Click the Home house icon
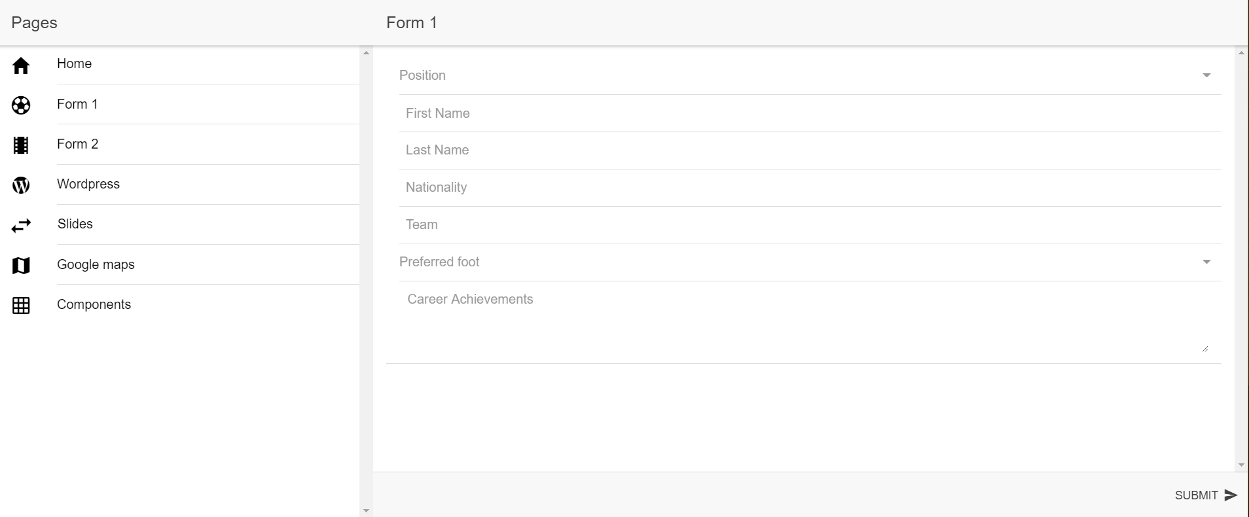This screenshot has height=517, width=1249. [21, 65]
